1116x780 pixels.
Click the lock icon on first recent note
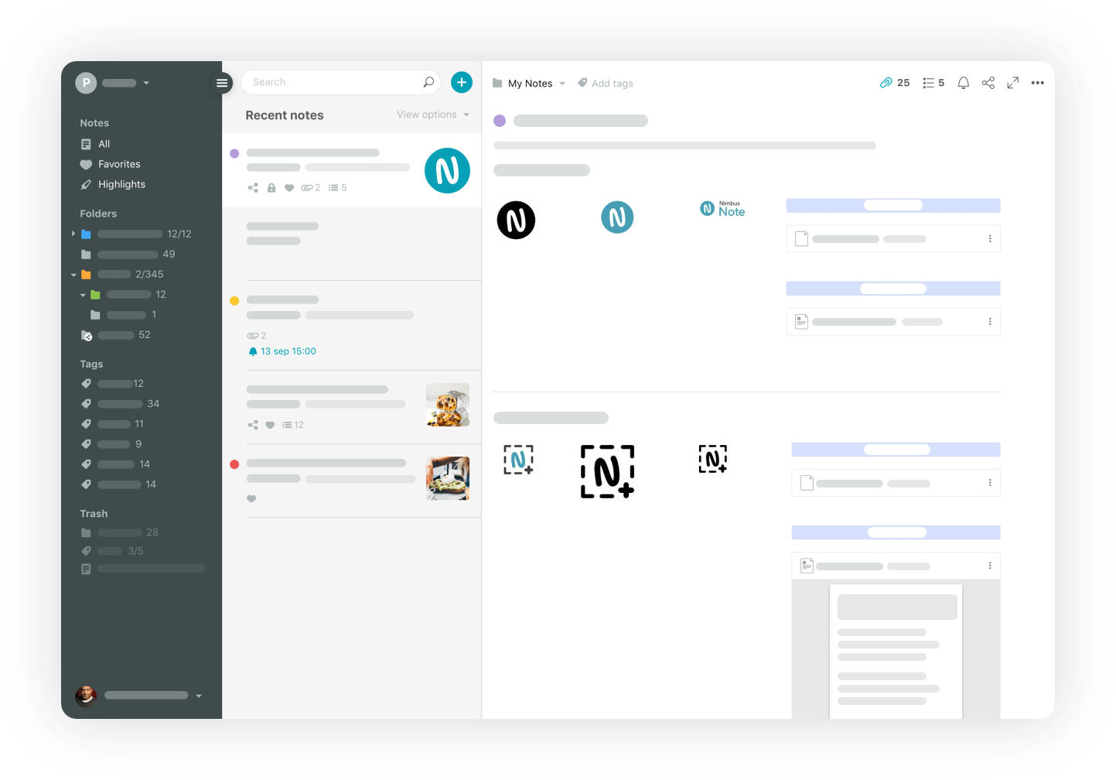pos(271,188)
